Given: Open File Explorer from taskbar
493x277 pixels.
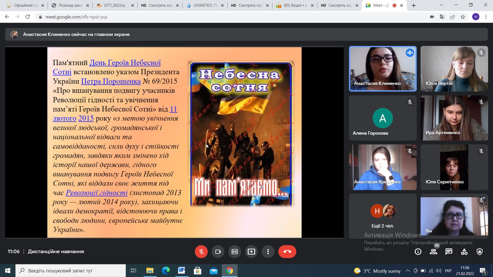Looking at the screenshot, I should (x=150, y=271).
